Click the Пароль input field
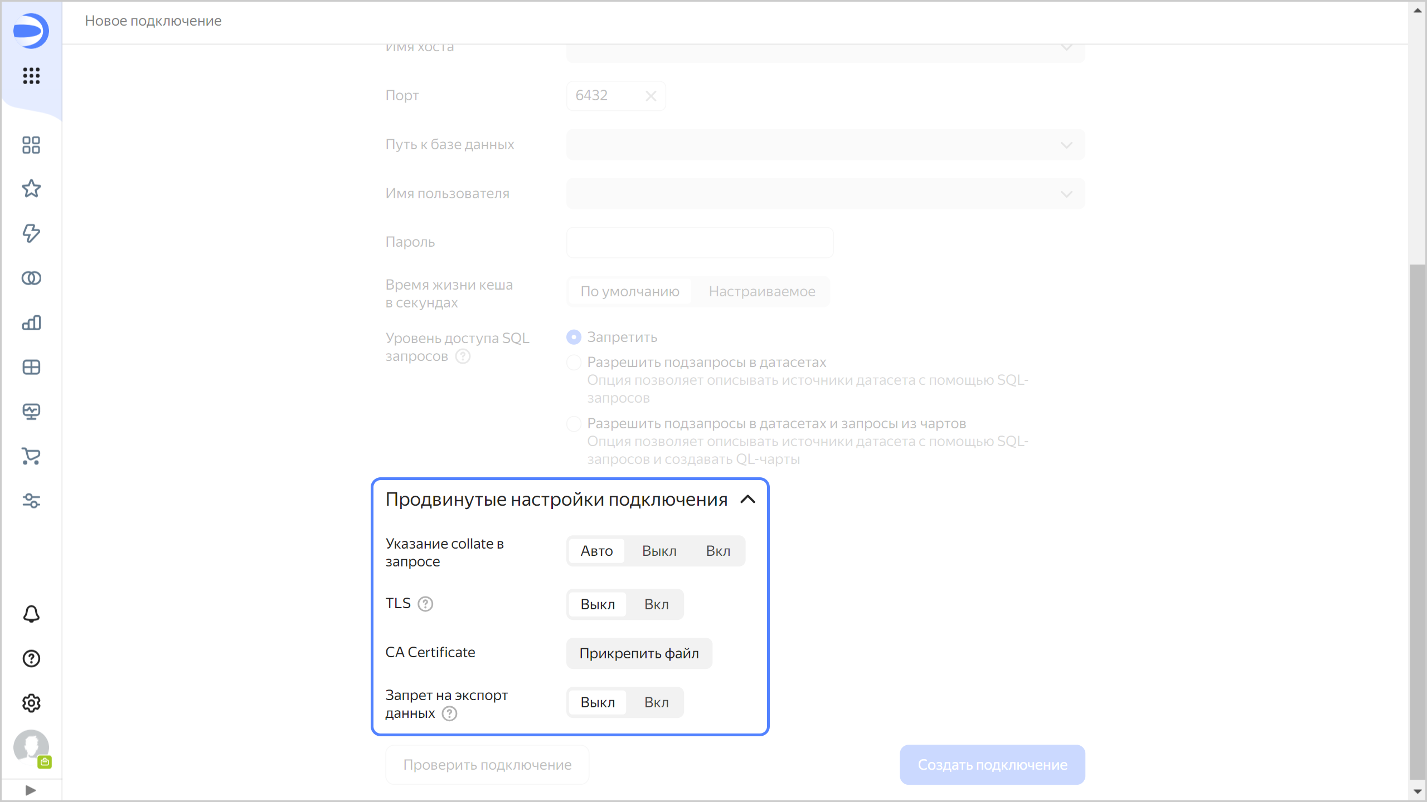1427x802 pixels. coord(700,242)
